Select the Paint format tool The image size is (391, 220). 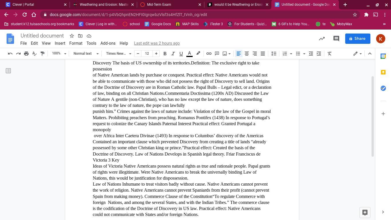click(42, 54)
